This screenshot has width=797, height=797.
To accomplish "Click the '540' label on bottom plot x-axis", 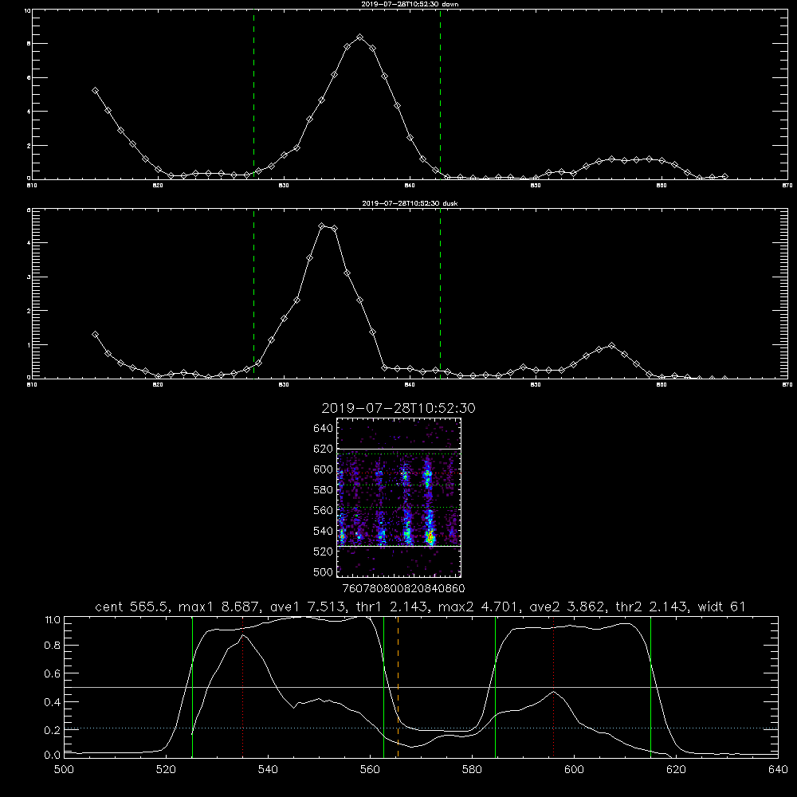I will [x=268, y=770].
